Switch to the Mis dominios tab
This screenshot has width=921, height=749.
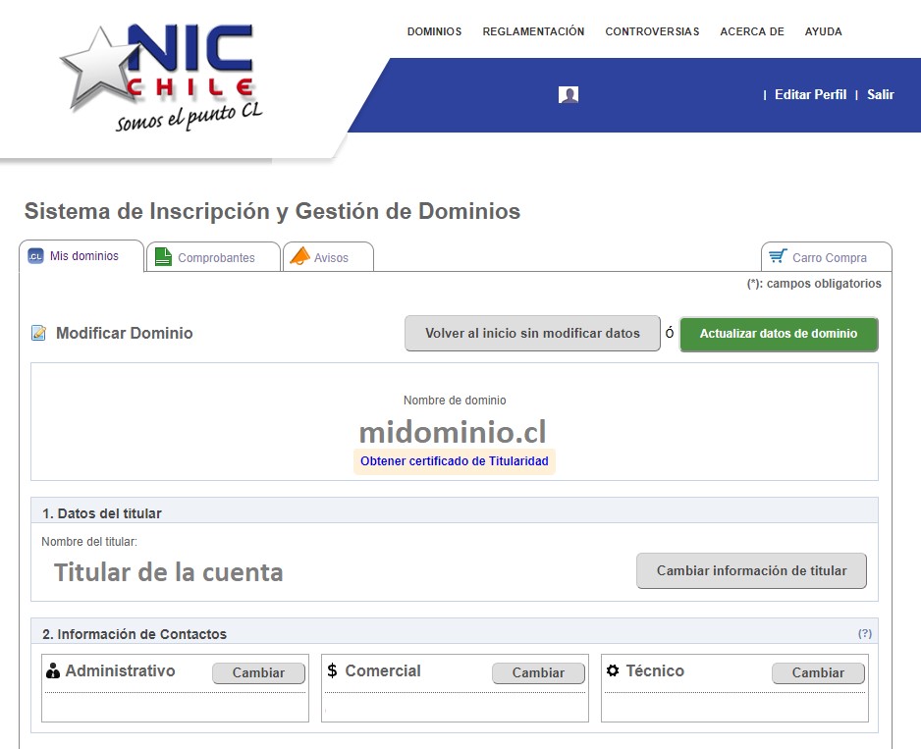point(81,256)
